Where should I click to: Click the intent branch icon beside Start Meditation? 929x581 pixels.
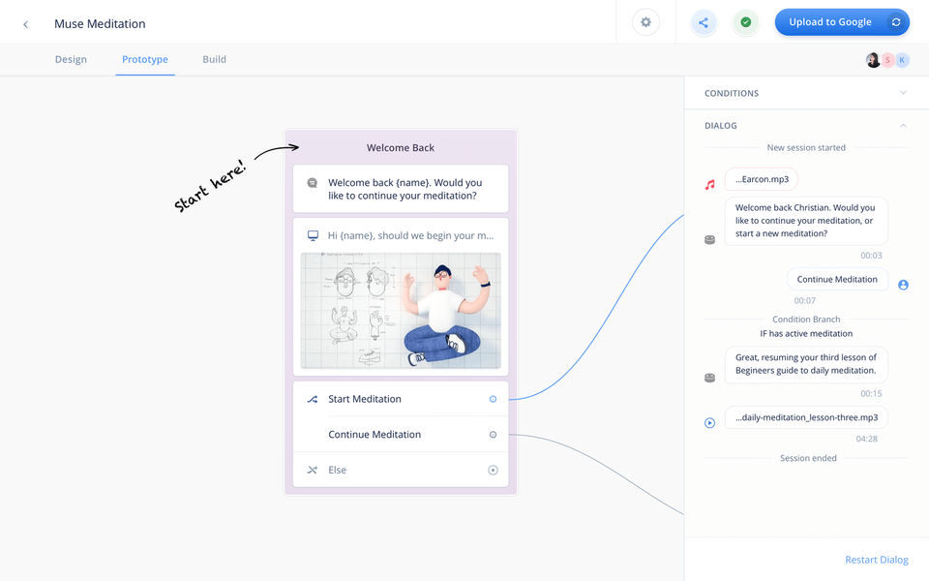click(x=313, y=399)
